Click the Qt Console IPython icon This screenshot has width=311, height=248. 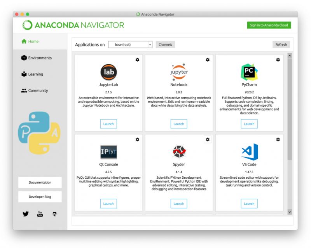[x=108, y=151]
